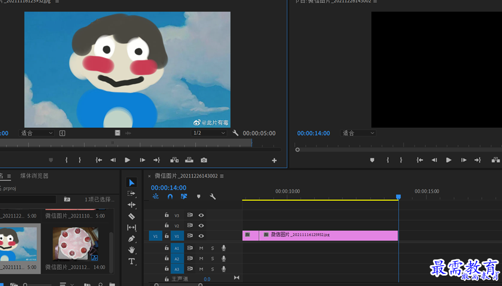Switch to 媒体浏览器 tab
The width and height of the screenshot is (502, 286).
tap(34, 176)
